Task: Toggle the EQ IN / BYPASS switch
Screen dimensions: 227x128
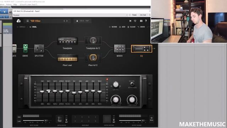Action: (132, 84)
